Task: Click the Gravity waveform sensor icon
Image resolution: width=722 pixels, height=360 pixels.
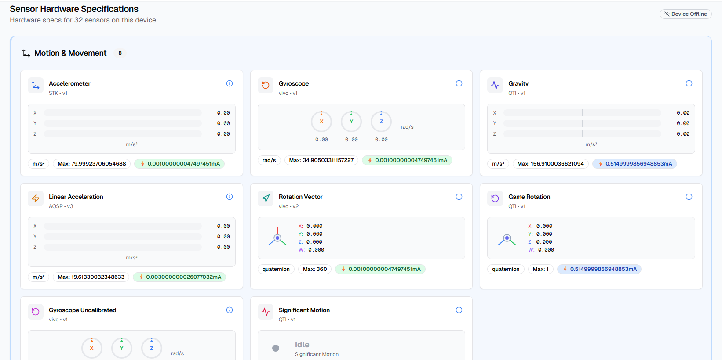Action: 495,85
